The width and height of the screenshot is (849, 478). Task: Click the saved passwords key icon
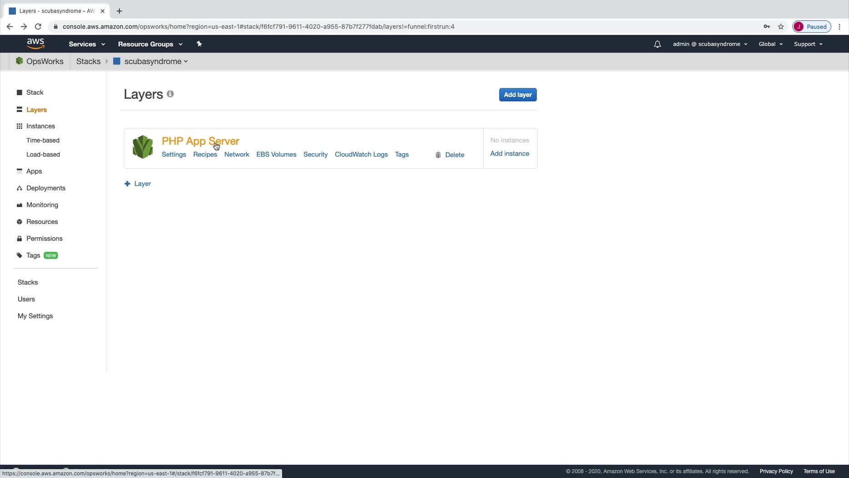coord(767,26)
